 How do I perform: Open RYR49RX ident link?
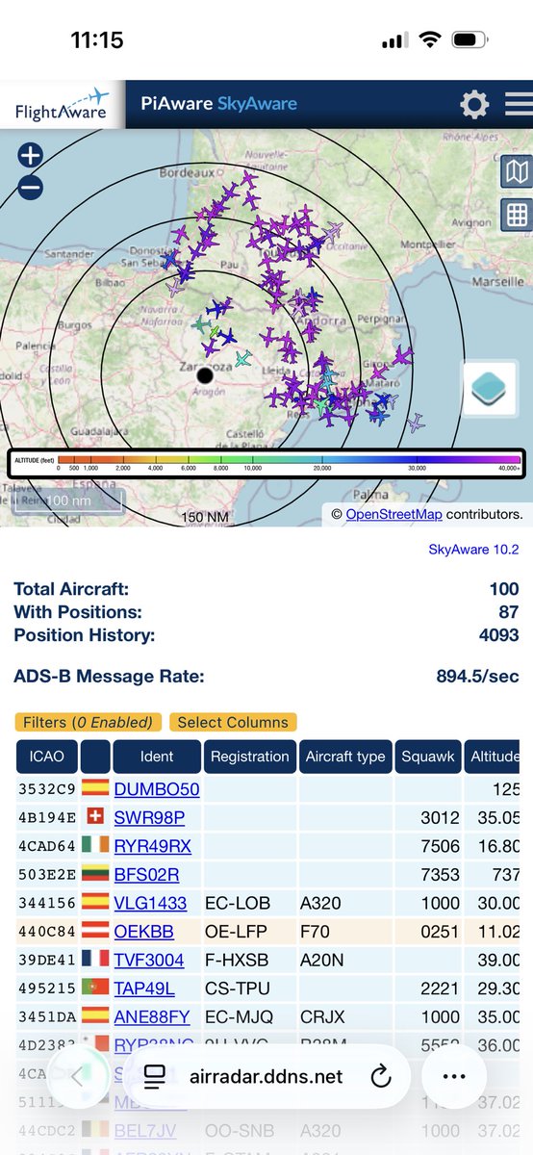point(153,846)
